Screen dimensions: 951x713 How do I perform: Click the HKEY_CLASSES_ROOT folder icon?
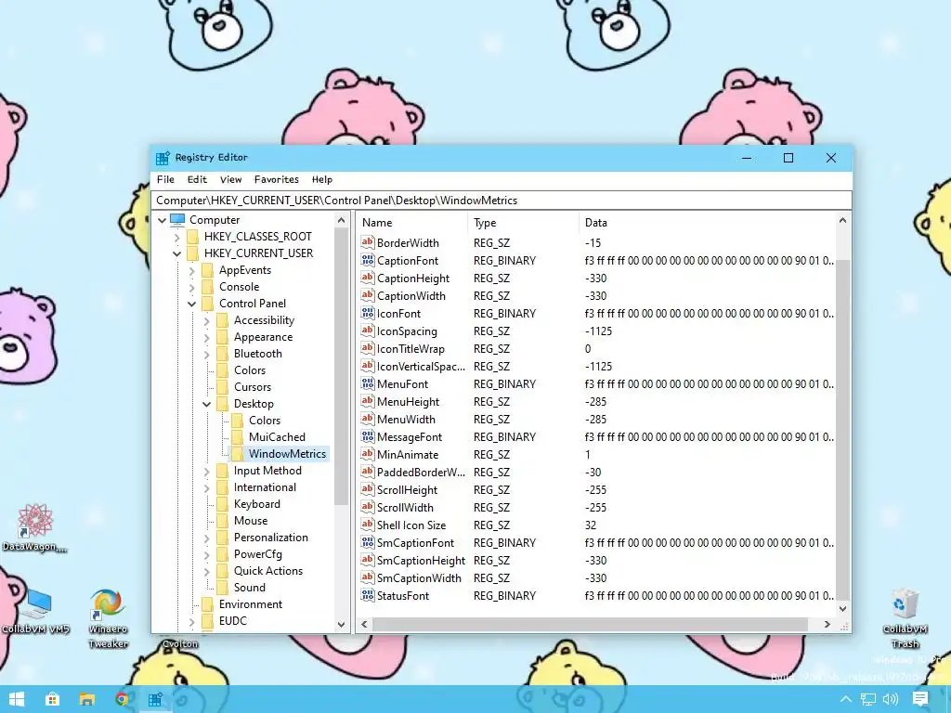click(x=193, y=237)
